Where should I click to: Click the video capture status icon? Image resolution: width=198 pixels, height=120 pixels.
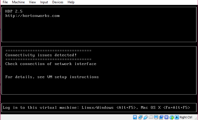(x=161, y=117)
